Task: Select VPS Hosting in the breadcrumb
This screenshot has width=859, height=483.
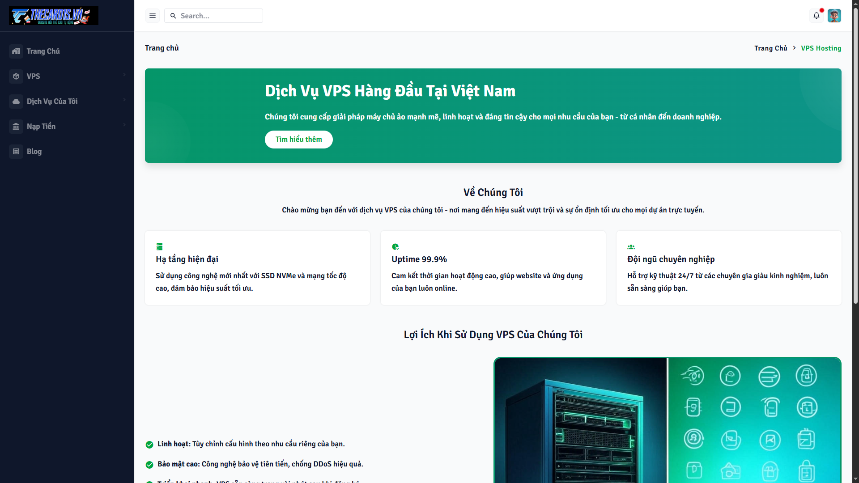Action: point(821,48)
